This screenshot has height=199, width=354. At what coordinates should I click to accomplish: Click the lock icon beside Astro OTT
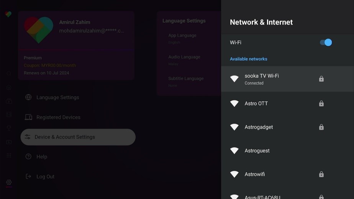coord(321,103)
